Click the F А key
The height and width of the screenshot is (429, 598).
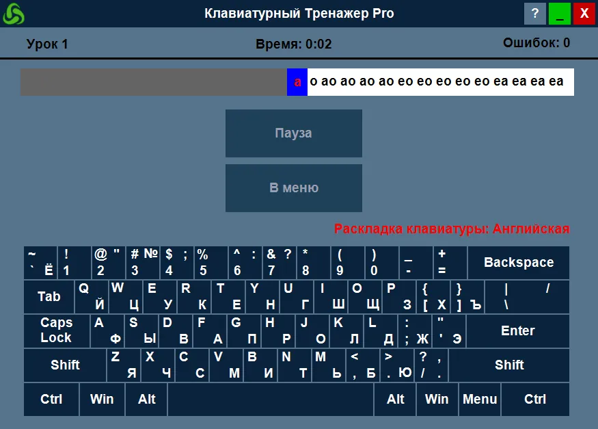point(210,330)
